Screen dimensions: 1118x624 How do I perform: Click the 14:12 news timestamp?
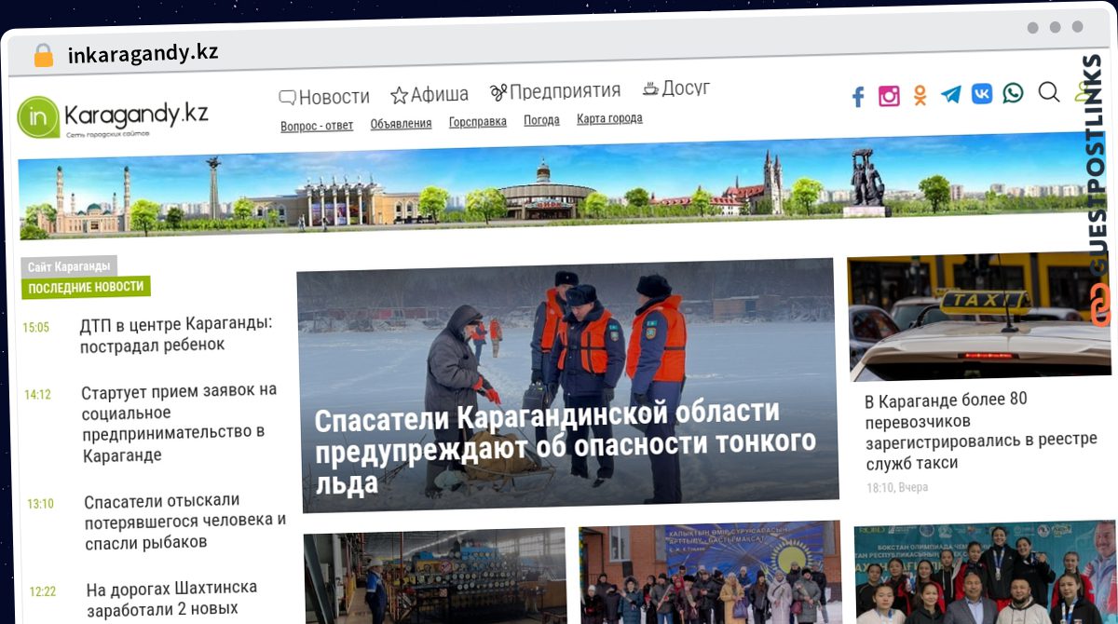[x=38, y=394]
